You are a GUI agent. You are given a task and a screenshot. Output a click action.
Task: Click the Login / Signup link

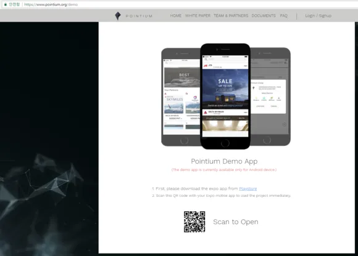click(x=318, y=16)
